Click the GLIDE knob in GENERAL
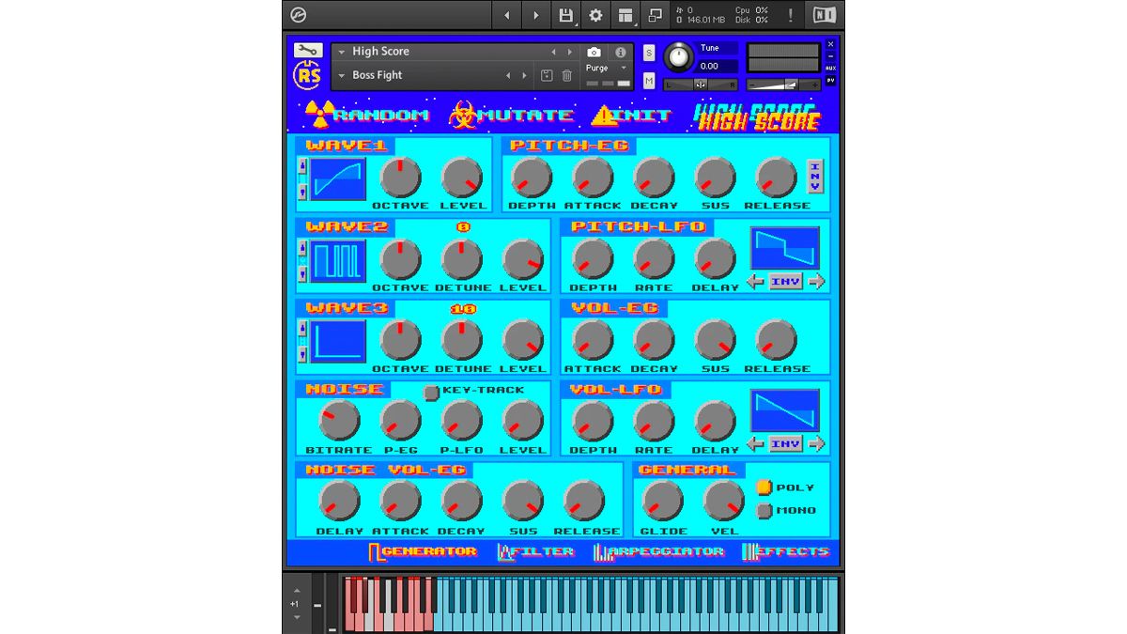The width and height of the screenshot is (1127, 634). click(662, 502)
